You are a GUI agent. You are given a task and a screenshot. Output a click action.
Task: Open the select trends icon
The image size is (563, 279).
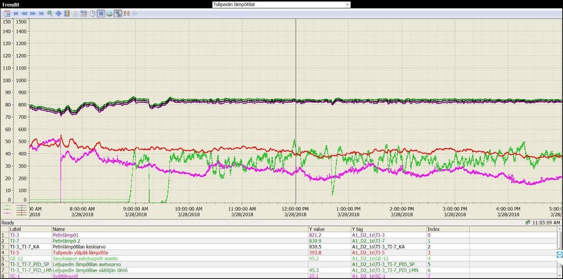tap(84, 13)
